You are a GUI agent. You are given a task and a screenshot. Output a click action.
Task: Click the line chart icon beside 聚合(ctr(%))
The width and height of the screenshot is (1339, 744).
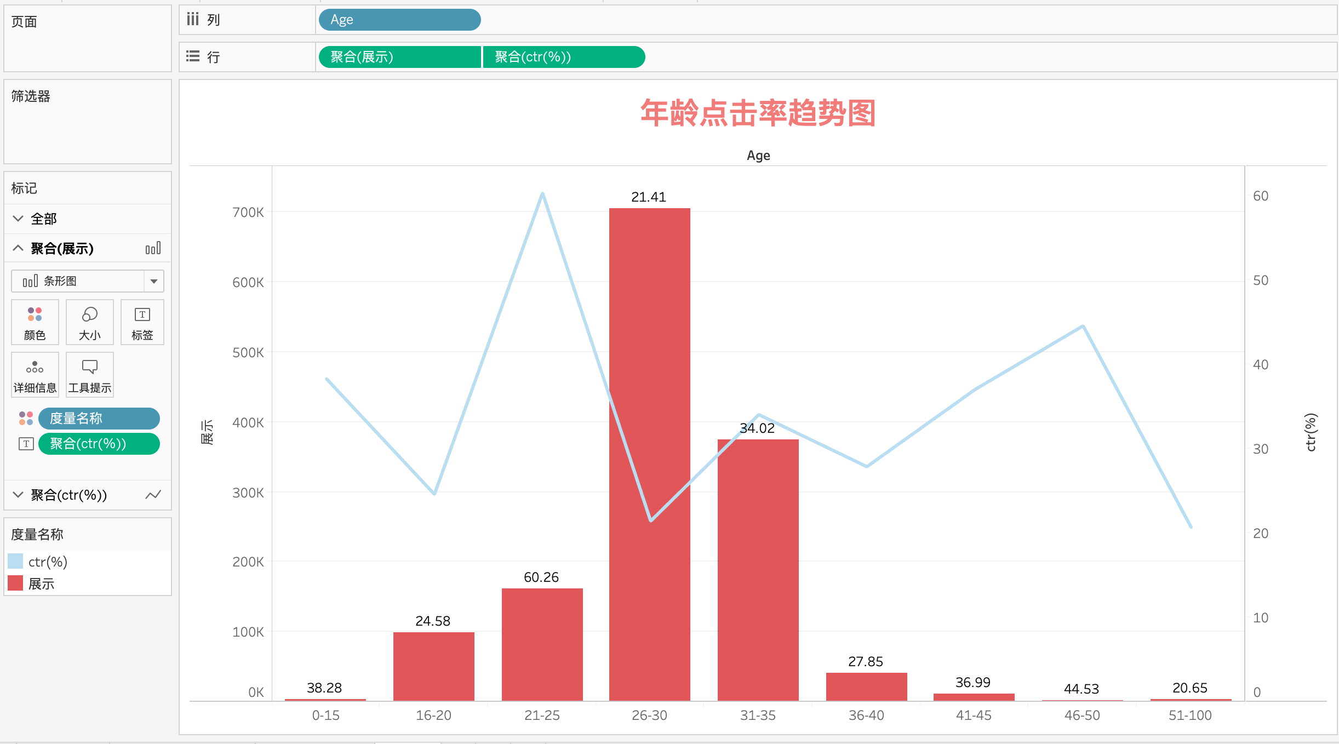(153, 495)
